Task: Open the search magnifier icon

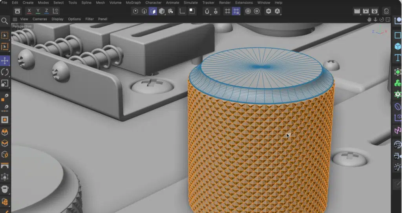Action: tap(5, 21)
